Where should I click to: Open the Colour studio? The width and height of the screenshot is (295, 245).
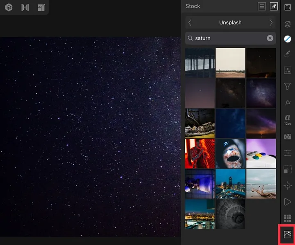pos(288,39)
